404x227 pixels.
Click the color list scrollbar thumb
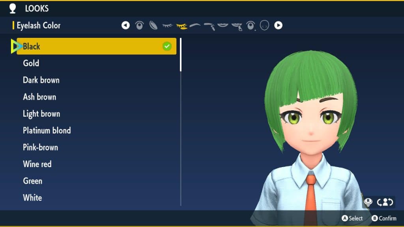click(x=181, y=55)
